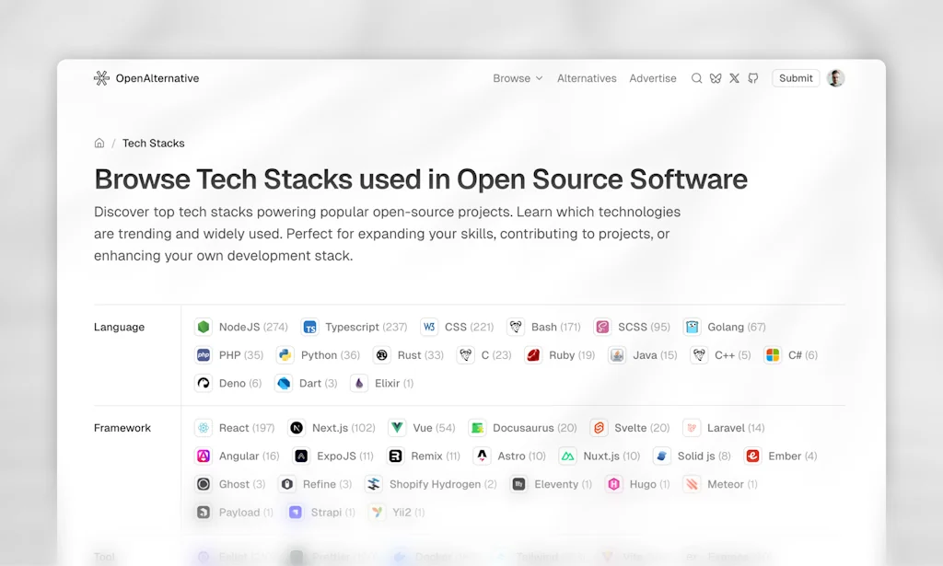Open the Alternatives menu item
The height and width of the screenshot is (566, 943).
587,78
